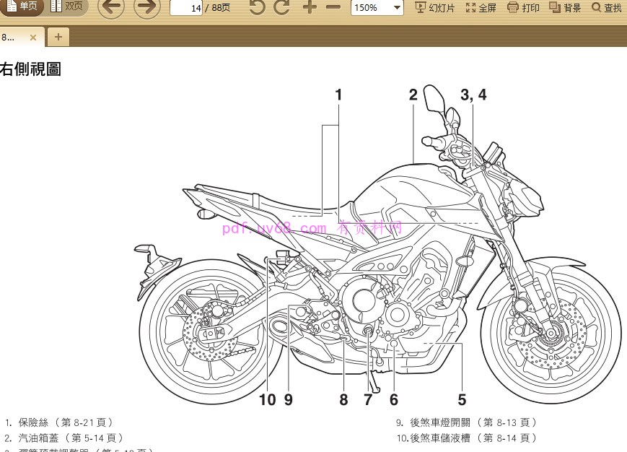Viewport: 627px width, 452px height.
Task: Rotate page clockwise
Action: pyautogui.click(x=282, y=8)
